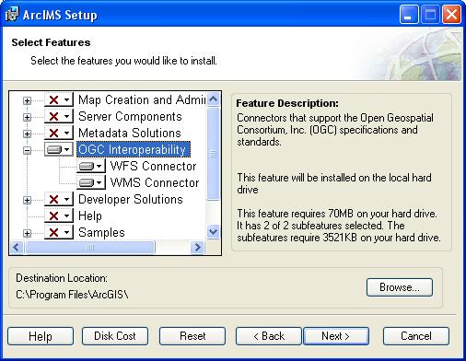Open install-state dropdown for WFS Connector

[x=91, y=166]
